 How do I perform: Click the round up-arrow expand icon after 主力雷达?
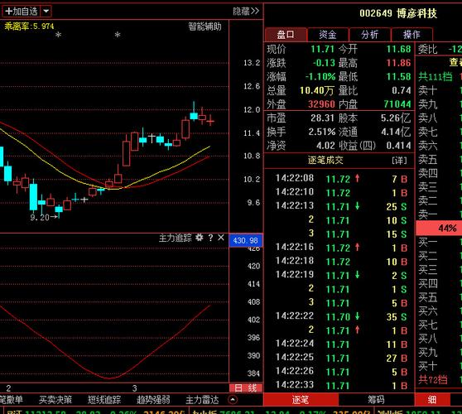coord(233,400)
